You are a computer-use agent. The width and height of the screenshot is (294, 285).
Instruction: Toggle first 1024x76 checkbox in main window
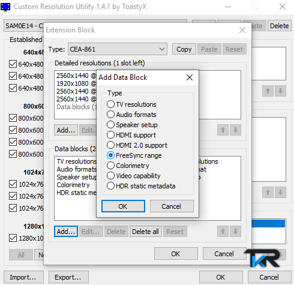coord(13,184)
